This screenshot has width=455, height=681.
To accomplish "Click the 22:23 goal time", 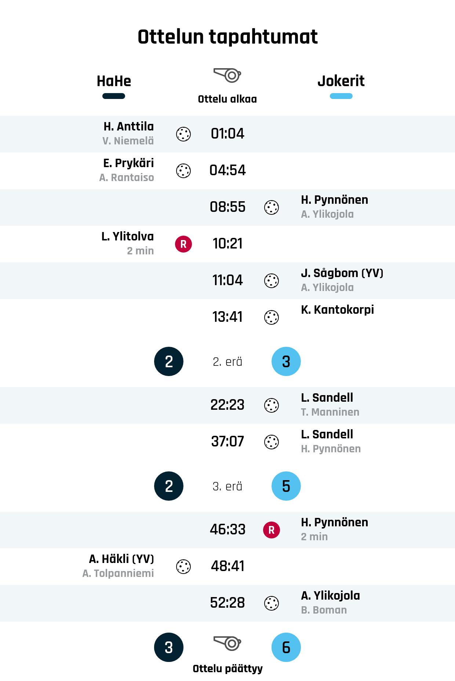I will [227, 405].
